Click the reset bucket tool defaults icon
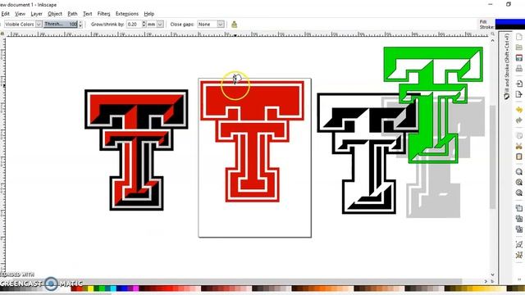 click(235, 24)
